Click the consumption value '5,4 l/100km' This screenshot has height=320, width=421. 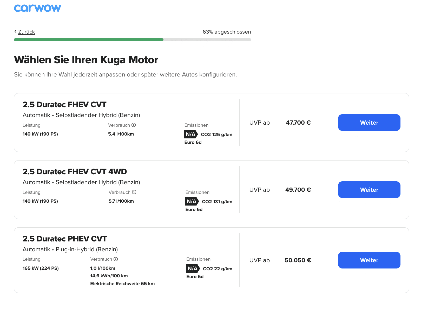tap(121, 134)
